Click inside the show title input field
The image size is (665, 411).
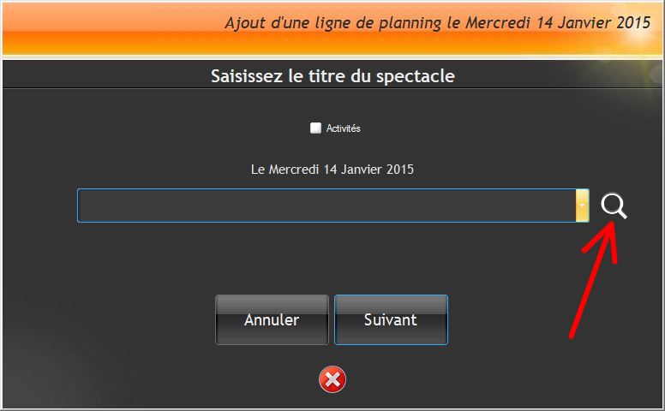[x=327, y=205]
